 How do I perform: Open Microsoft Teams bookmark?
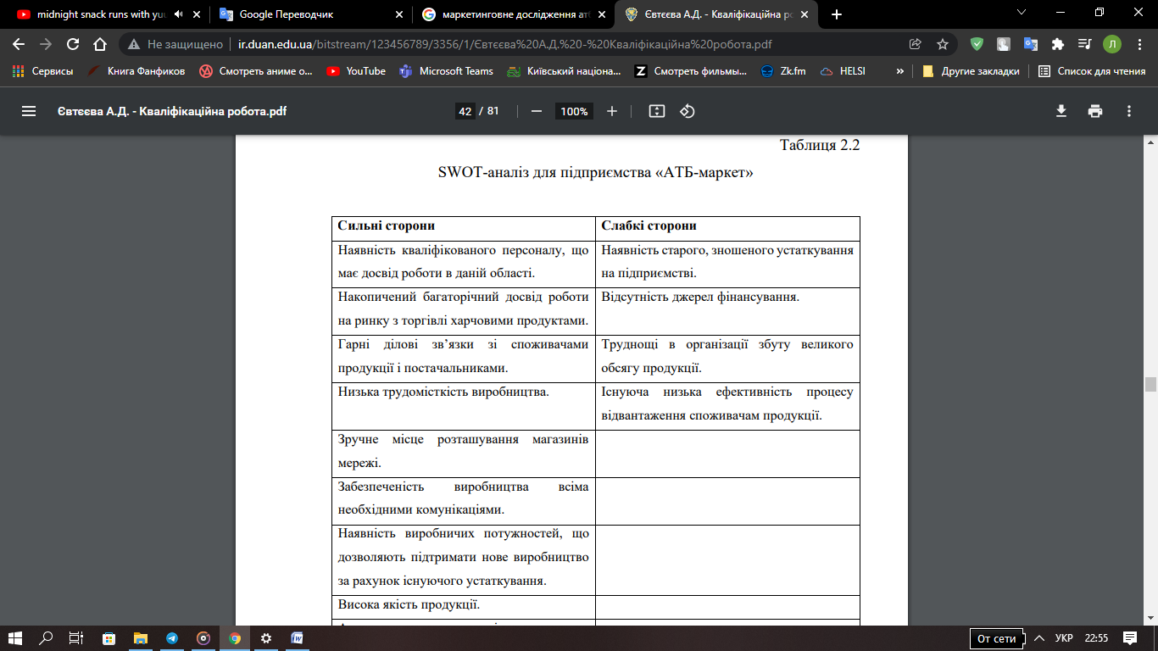tap(447, 71)
